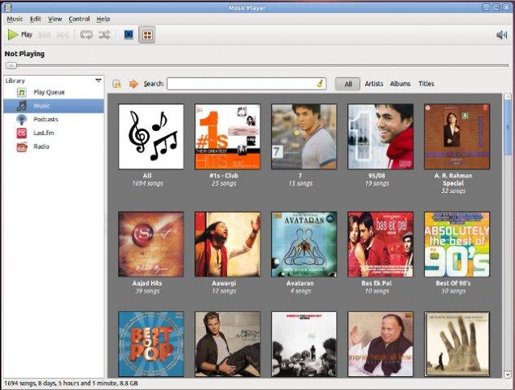515x390 pixels.
Task: Filter by Albums
Action: click(399, 83)
